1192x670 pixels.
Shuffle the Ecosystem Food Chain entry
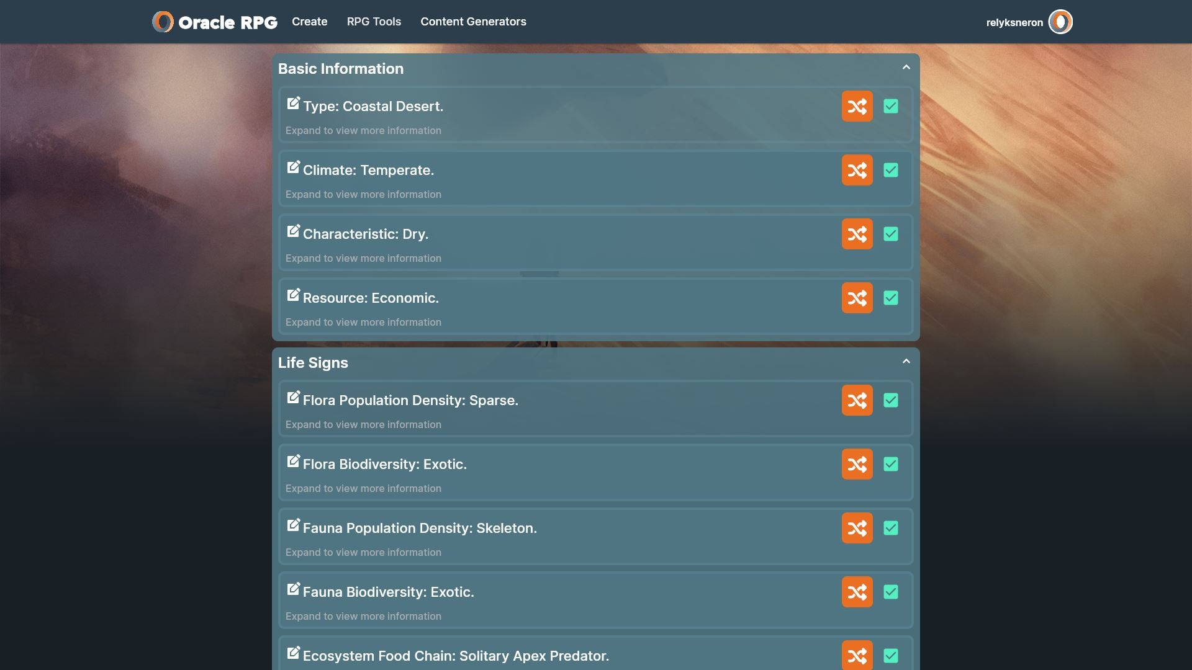click(857, 655)
